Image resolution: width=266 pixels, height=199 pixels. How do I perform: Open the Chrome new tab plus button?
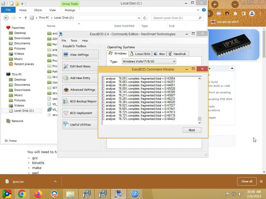(215, 4)
